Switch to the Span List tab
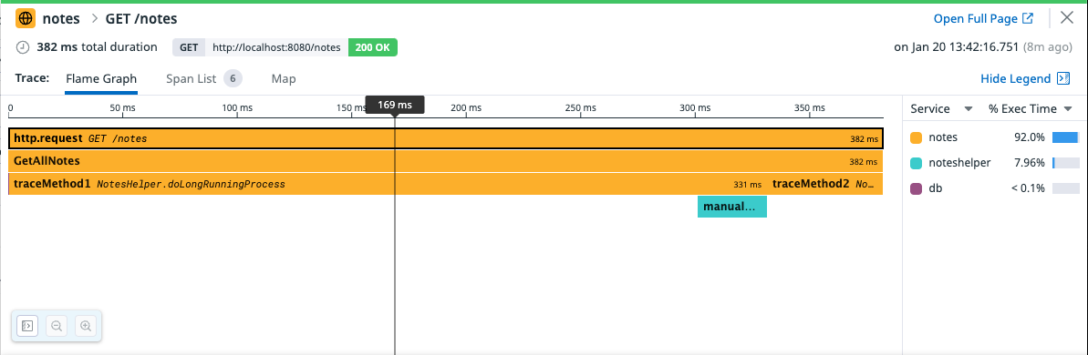The height and width of the screenshot is (355, 1088). [204, 79]
